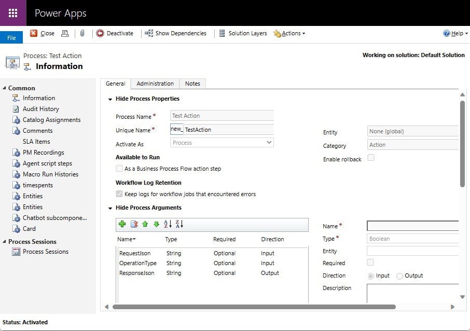This screenshot has height=331, width=470.
Task: Click the Close button label
Action: click(x=47, y=33)
